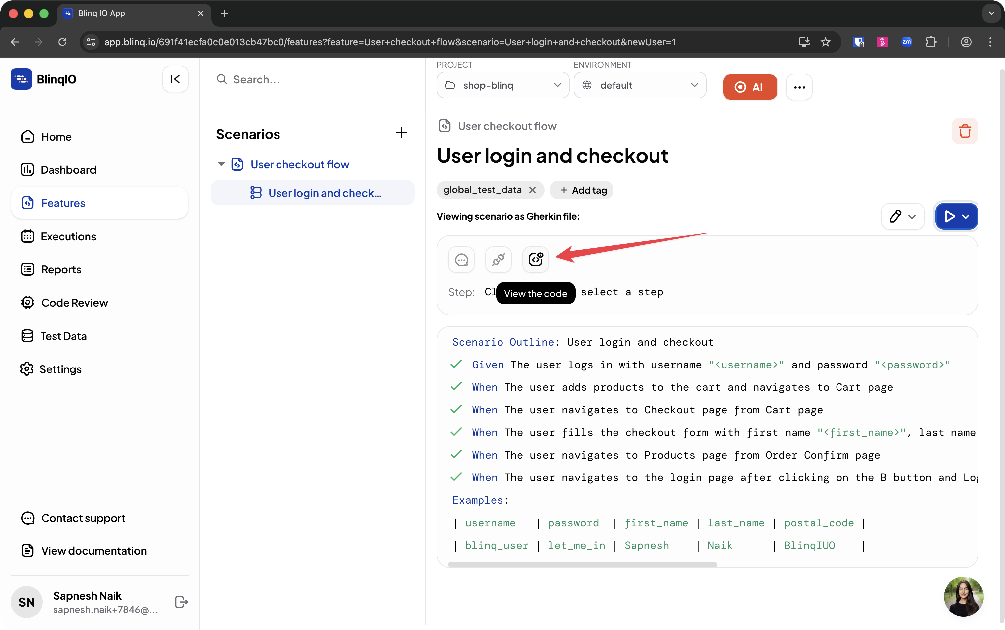The height and width of the screenshot is (630, 1005).
Task: Click the chat bubble icon above Step
Action: click(461, 259)
